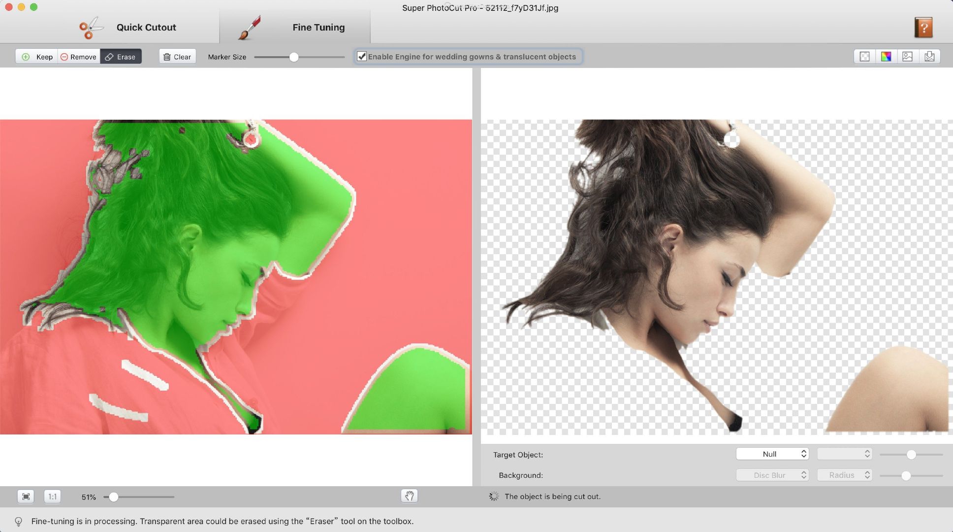The height and width of the screenshot is (532, 953).
Task: Enable Engine for wedding gowns toggle
Action: [361, 56]
